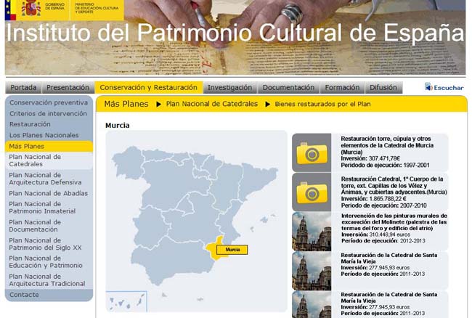472x318 pixels.
Task: Click the Más Planes breadcrumb
Action: (126, 104)
